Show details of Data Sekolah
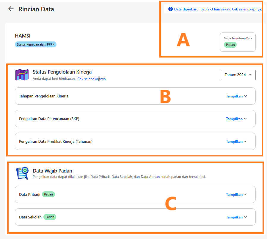Viewport: 267px width, 239px height. (236, 217)
